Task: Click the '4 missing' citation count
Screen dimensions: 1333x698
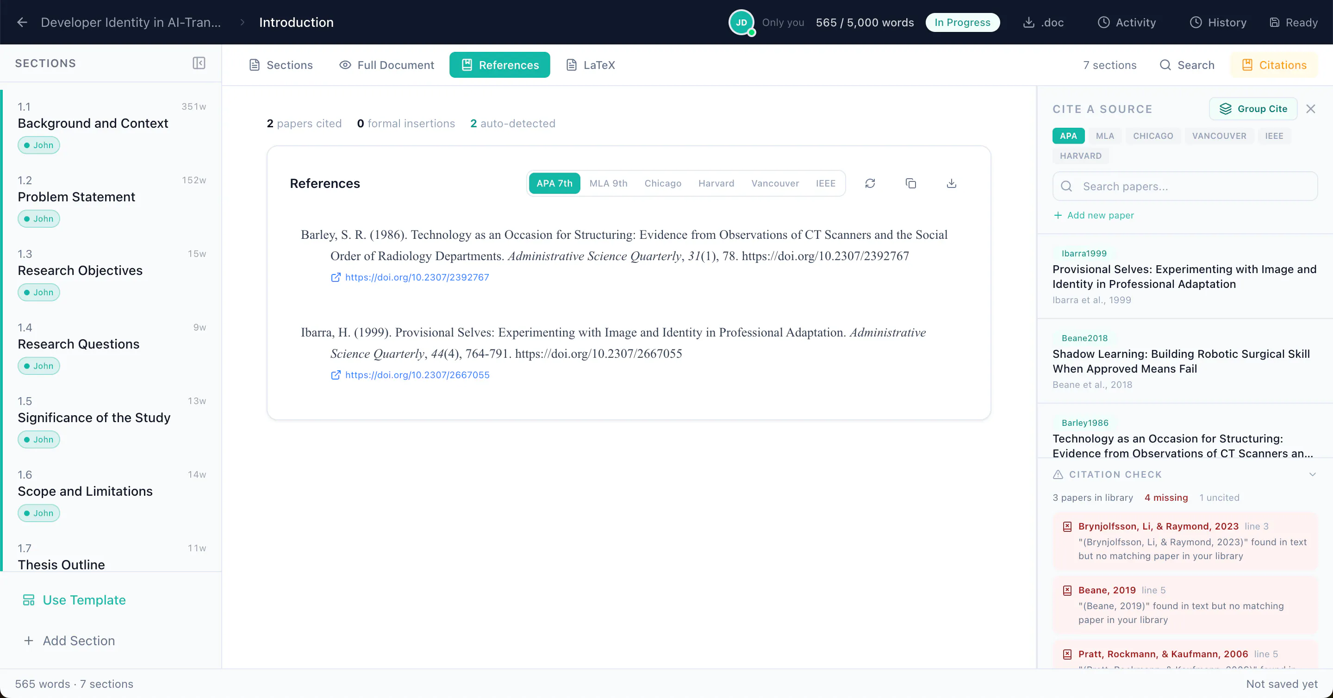Action: coord(1166,498)
